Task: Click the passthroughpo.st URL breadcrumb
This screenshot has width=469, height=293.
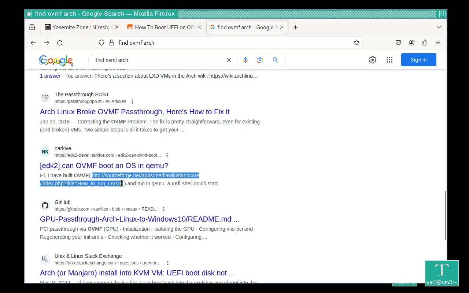Action: (90, 101)
